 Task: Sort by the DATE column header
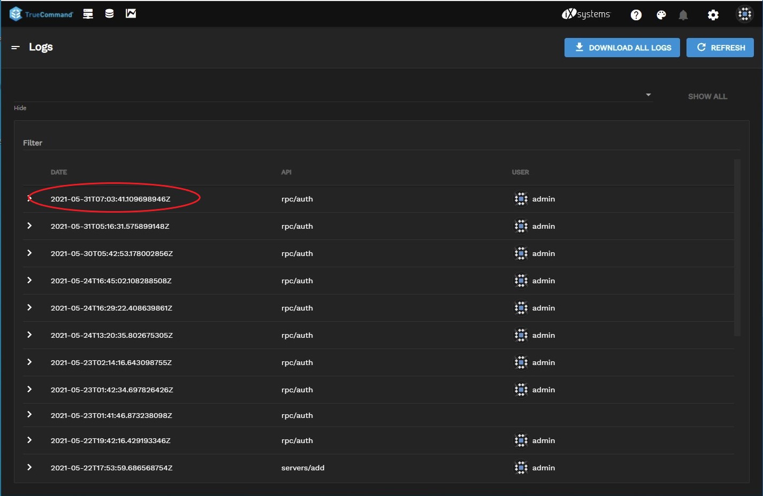(59, 172)
